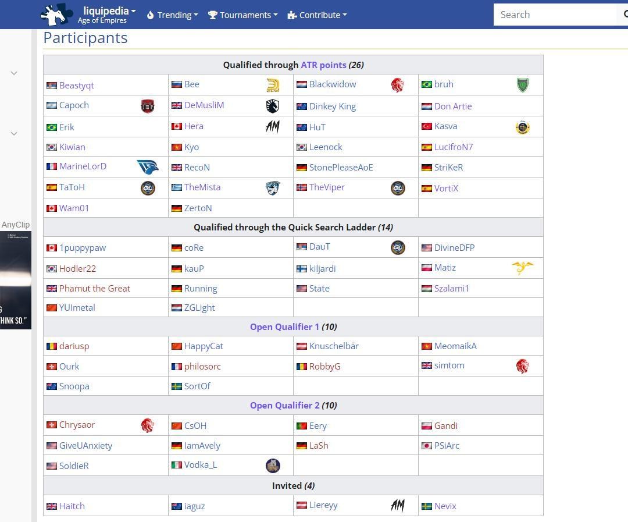The image size is (628, 522).
Task: Open the Szalami1 player link
Action: pos(451,288)
